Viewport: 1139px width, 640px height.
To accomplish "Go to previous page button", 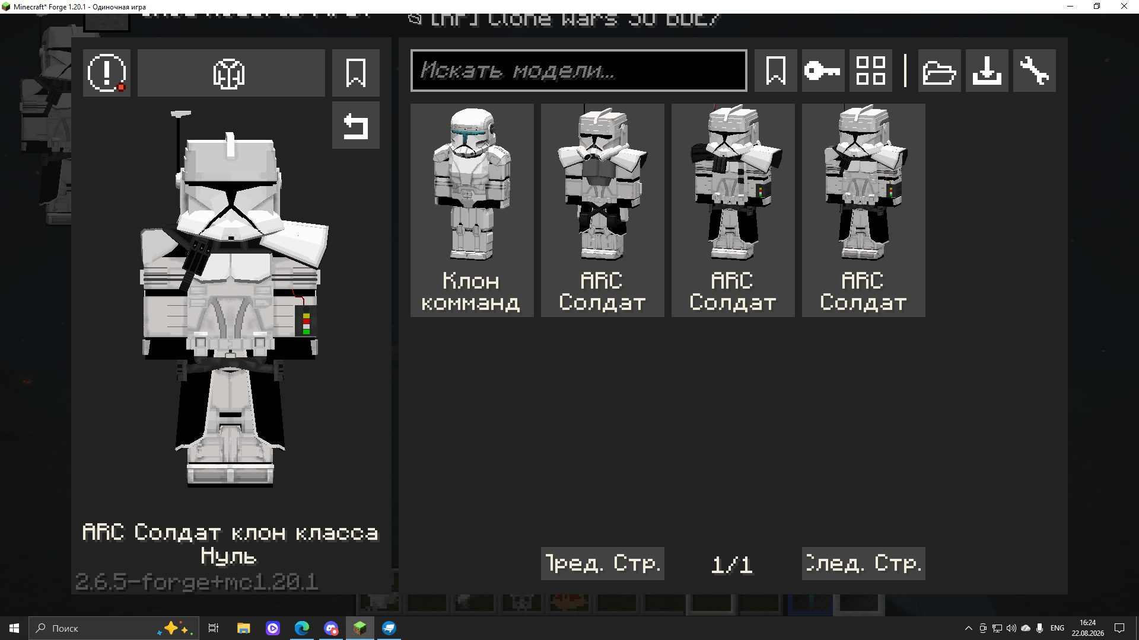I will [603, 564].
